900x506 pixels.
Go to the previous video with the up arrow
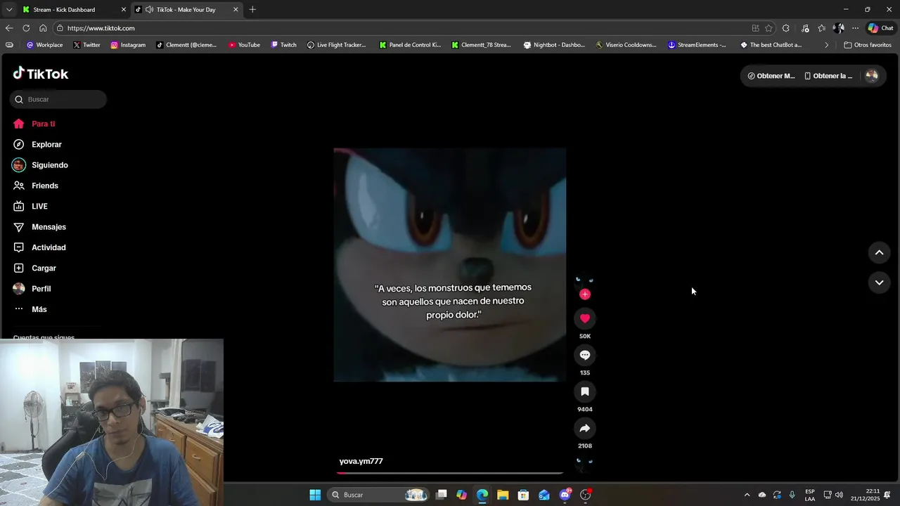click(x=879, y=252)
